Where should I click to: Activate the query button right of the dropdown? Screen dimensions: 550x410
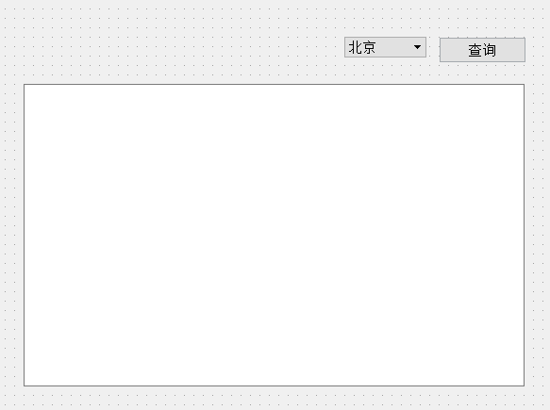pyautogui.click(x=482, y=50)
